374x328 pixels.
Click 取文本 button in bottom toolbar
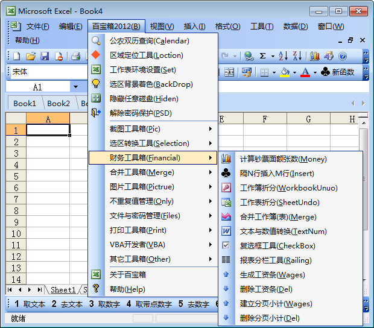click(30, 304)
